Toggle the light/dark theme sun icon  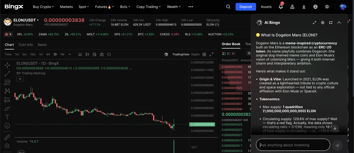click(327, 7)
